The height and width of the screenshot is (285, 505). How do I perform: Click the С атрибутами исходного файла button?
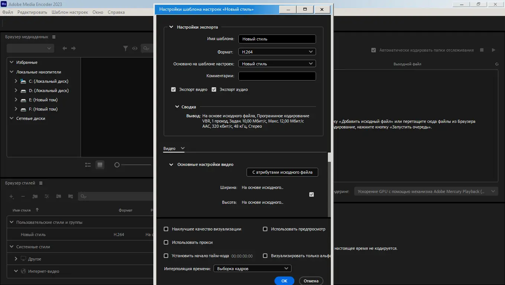[282, 172]
